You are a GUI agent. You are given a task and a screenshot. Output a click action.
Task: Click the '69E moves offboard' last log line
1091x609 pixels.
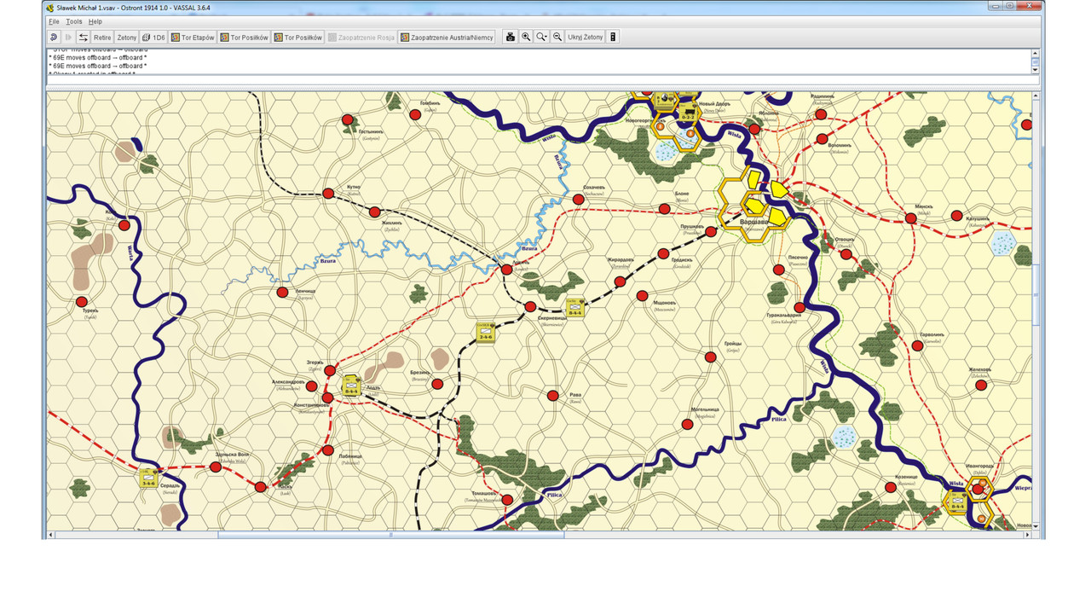tap(98, 66)
